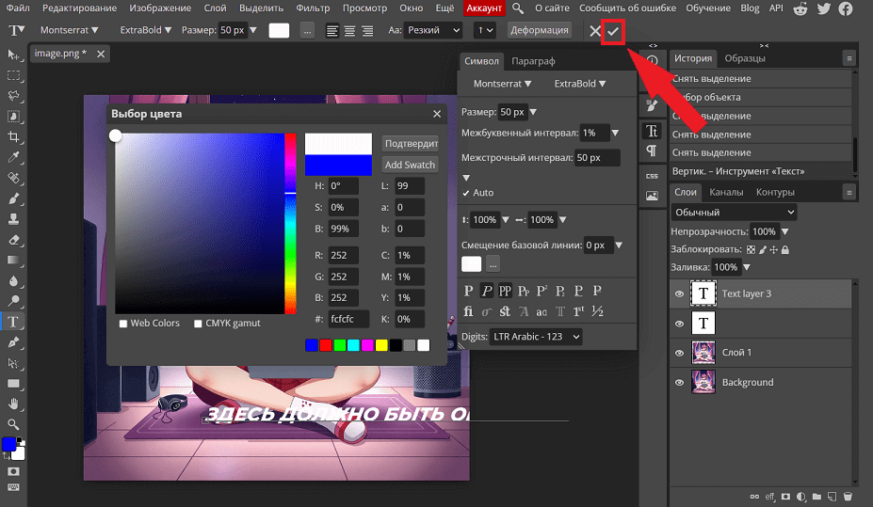Image resolution: width=873 pixels, height=507 pixels.
Task: Click the search magnifier in menu bar
Action: click(x=518, y=8)
